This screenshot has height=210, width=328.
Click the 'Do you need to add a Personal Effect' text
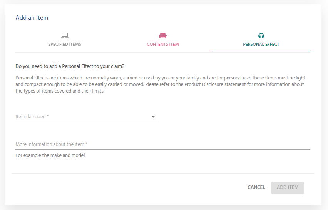[70, 66]
